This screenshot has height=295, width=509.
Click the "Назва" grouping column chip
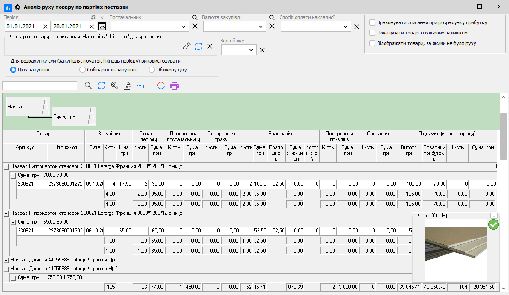coord(27,107)
